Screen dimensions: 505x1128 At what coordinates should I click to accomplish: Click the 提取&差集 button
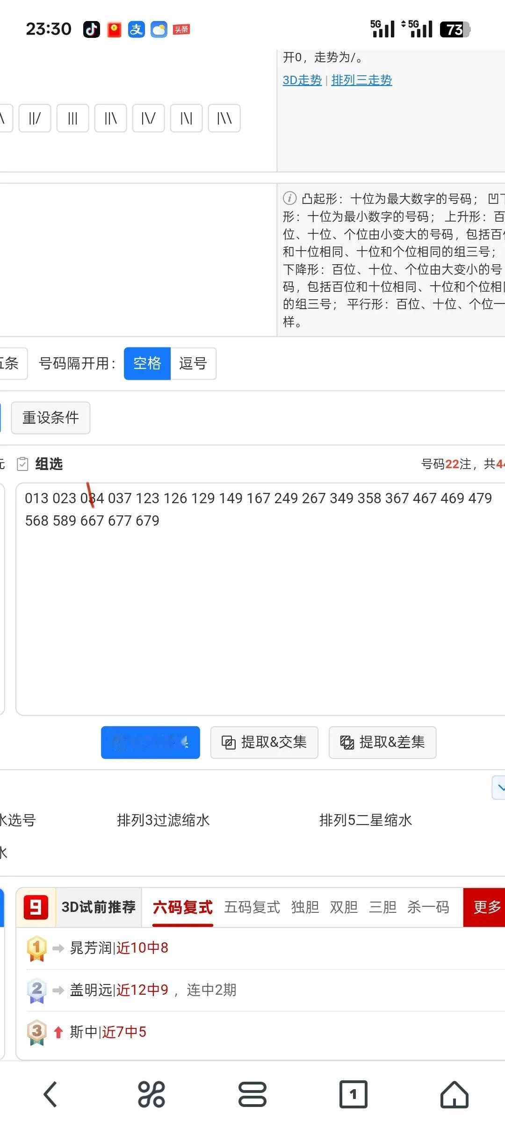382,742
